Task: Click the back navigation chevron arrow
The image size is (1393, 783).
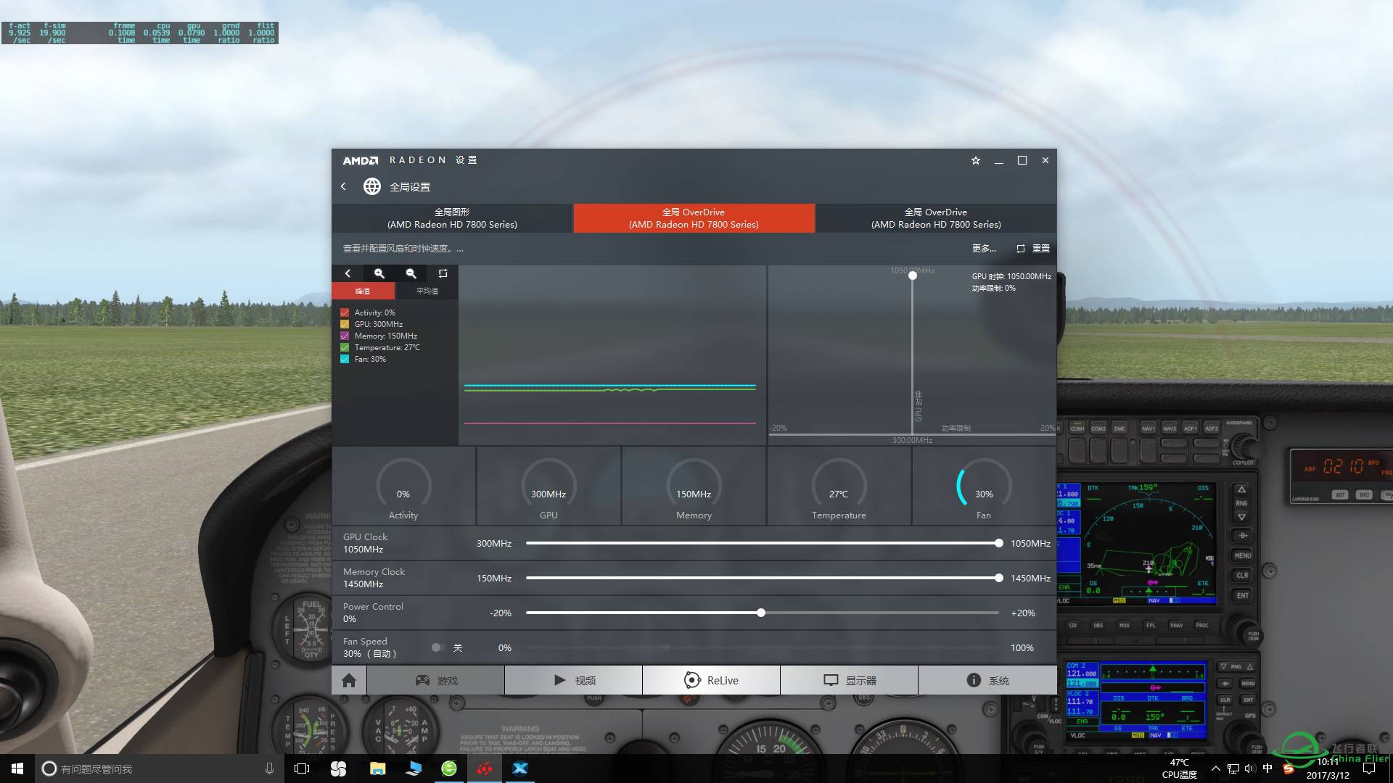Action: click(x=345, y=186)
